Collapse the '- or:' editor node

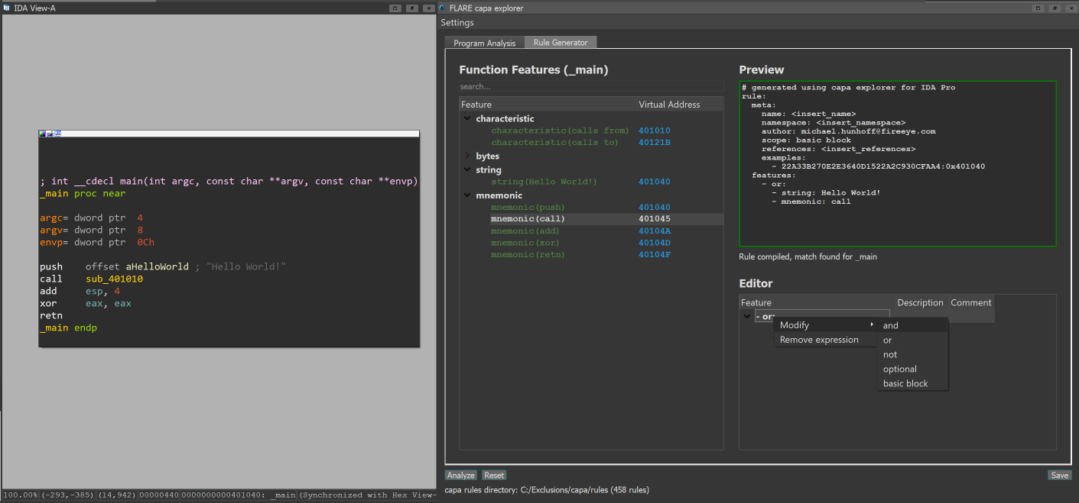point(746,317)
